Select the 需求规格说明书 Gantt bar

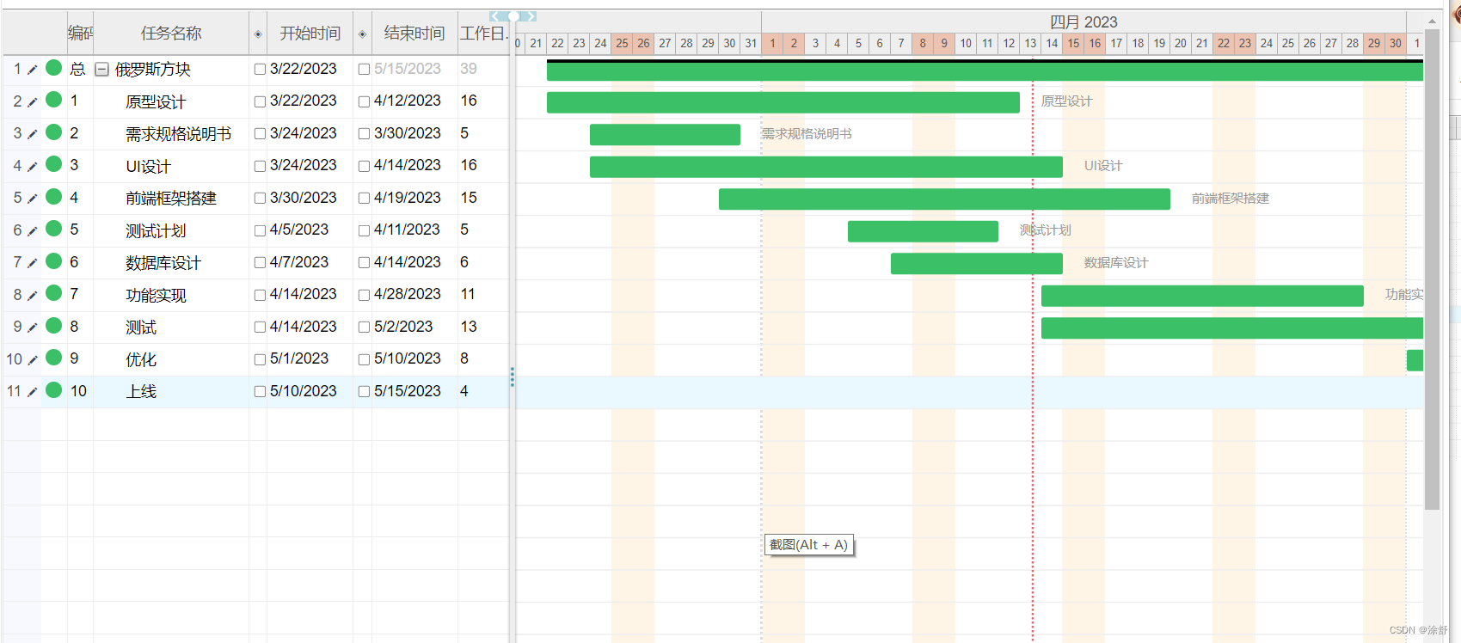[x=665, y=134]
